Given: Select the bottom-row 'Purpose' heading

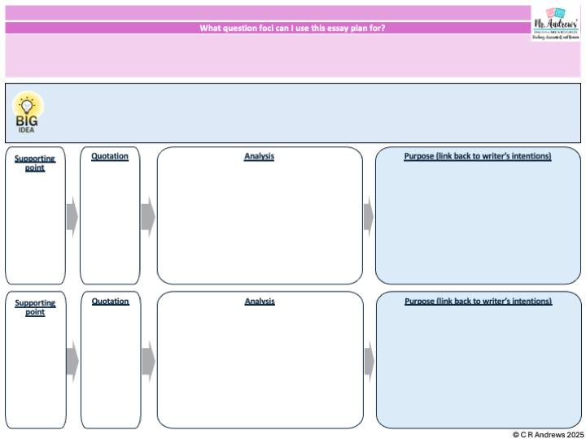Looking at the screenshot, I should (x=478, y=301).
